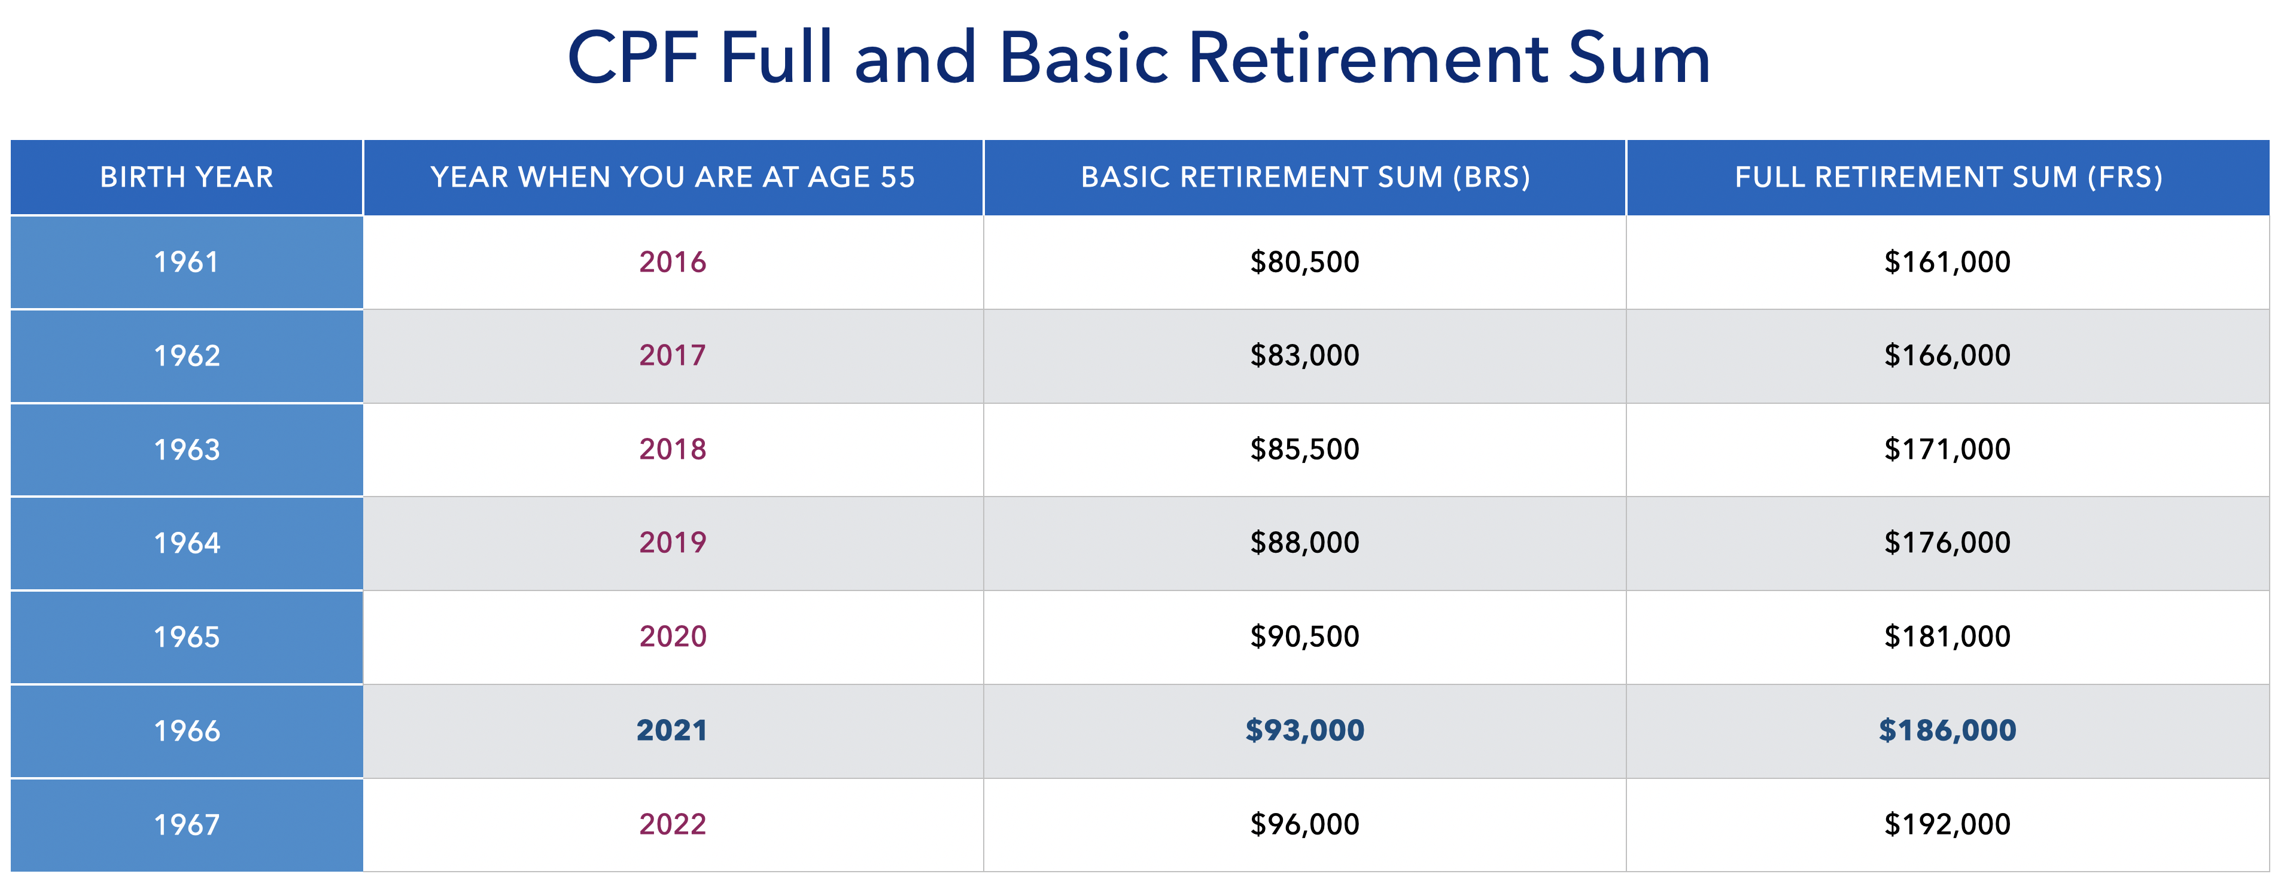Image resolution: width=2287 pixels, height=889 pixels.
Task: Select the $176,000 FRS value
Action: tap(1948, 543)
